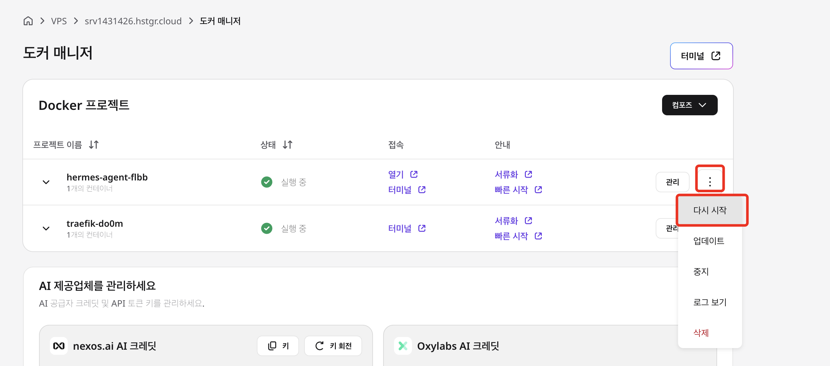Click the 관리 button for hermes-agent-flbb
This screenshot has height=366, width=830.
[672, 182]
